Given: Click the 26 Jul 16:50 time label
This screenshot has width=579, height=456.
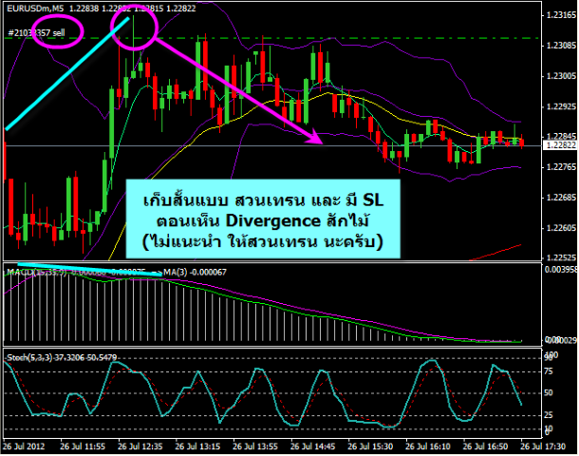Looking at the screenshot, I should (486, 446).
